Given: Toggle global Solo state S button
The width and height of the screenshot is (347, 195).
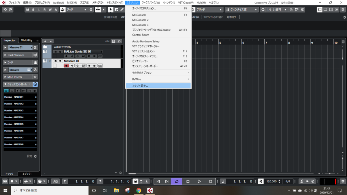Looking at the screenshot, I should tap(33, 10).
